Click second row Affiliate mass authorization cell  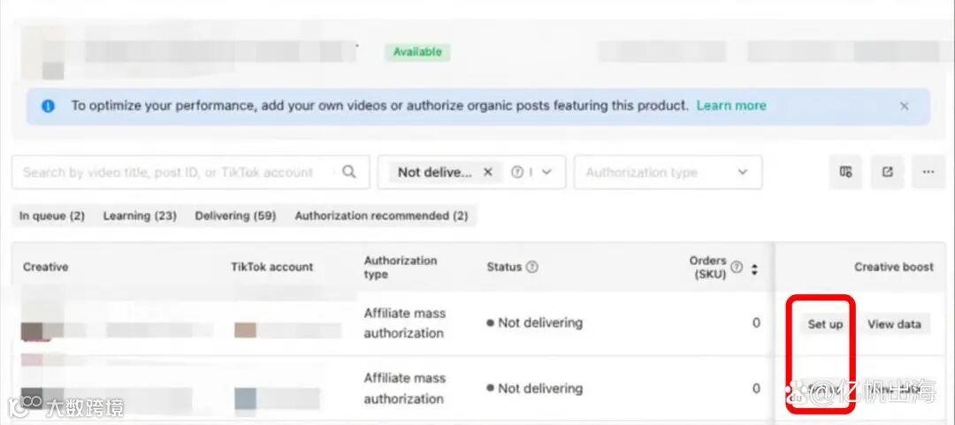tap(404, 388)
